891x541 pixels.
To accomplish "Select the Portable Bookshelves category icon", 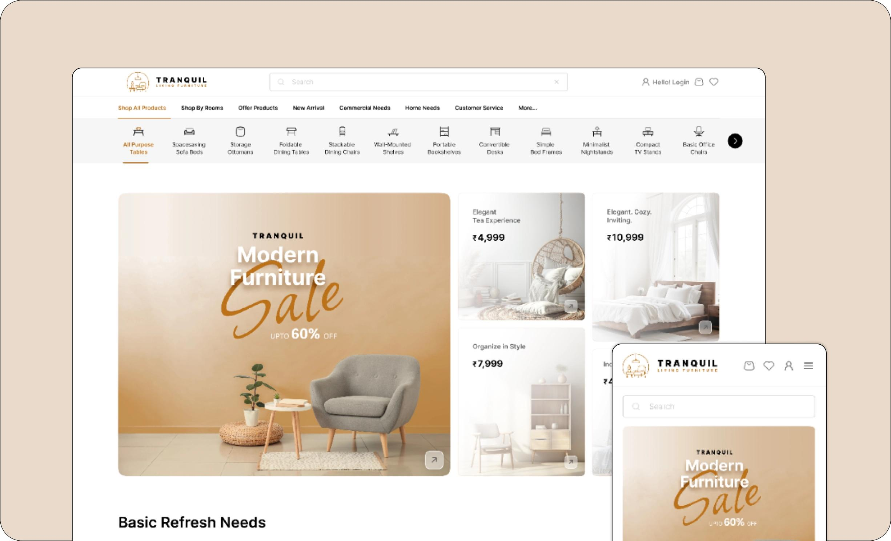I will [444, 131].
